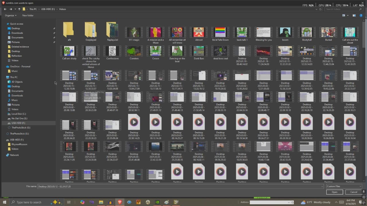Image resolution: width=367 pixels, height=206 pixels.
Task: Open Task View on the taskbar
Action: pyautogui.click(x=69, y=202)
